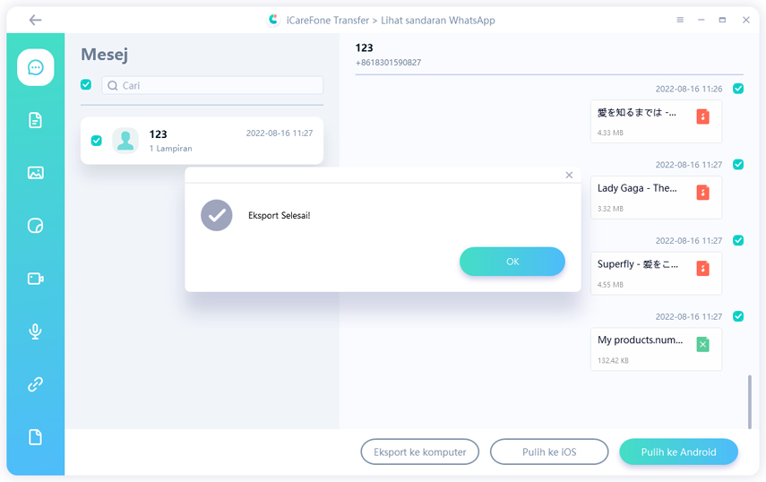766x482 pixels.
Task: Select the voice microphone icon in sidebar
Action: pyautogui.click(x=35, y=331)
